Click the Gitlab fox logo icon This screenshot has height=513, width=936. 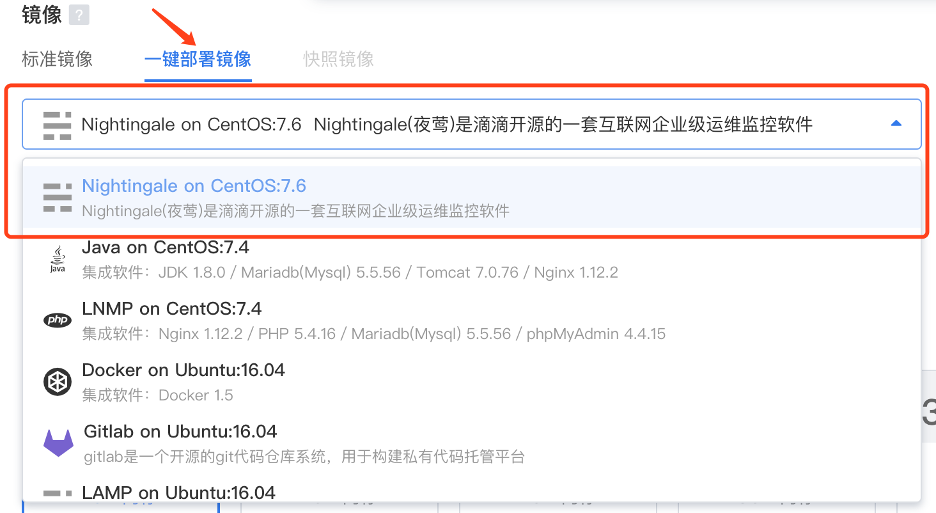(58, 443)
